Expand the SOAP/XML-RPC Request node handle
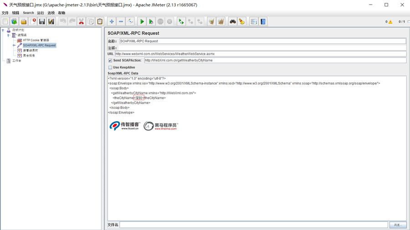Image resolution: width=410 pixels, height=230 pixels. [14, 45]
